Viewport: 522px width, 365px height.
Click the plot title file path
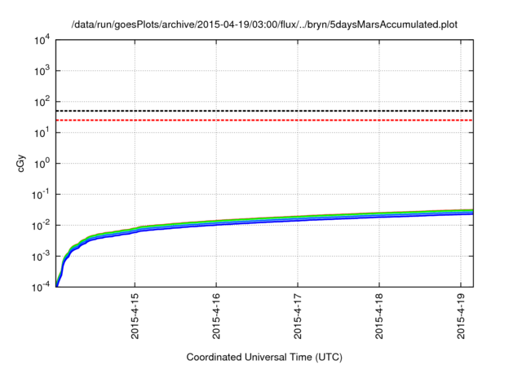264,24
